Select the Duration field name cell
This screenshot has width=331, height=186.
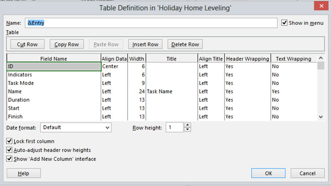pos(53,100)
